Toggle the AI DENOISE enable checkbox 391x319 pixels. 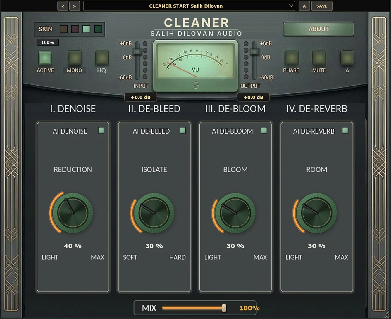[101, 130]
